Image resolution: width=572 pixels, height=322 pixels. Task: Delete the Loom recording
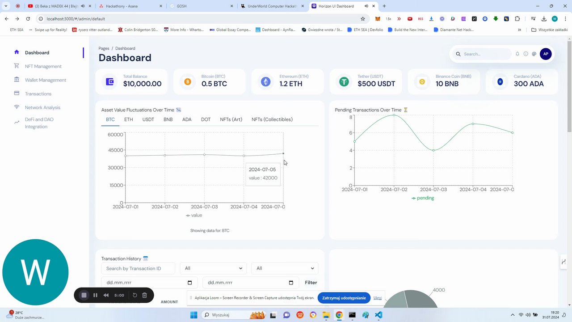[144, 295]
